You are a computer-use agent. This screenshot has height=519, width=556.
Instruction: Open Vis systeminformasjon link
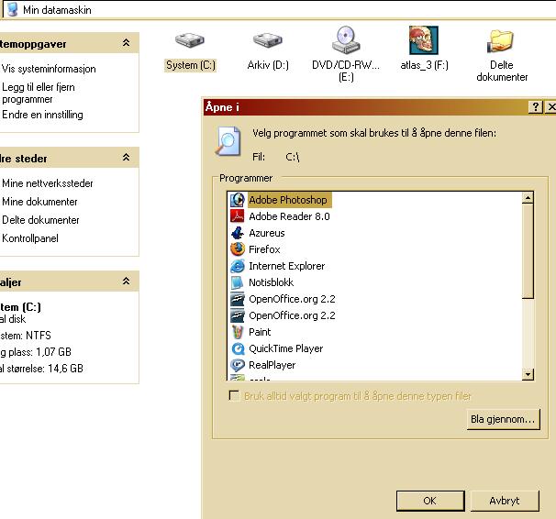pos(49,69)
